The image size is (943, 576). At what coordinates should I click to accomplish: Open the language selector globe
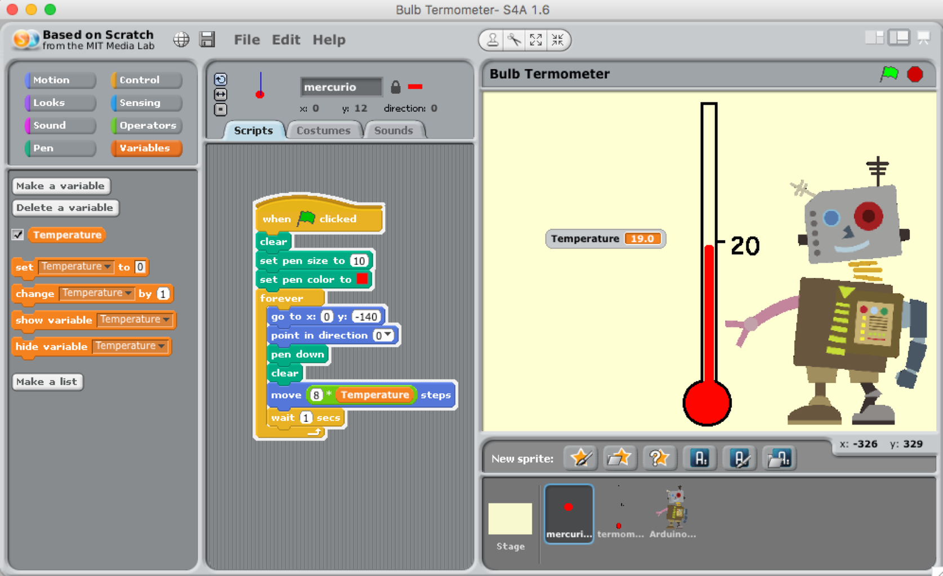pos(181,39)
